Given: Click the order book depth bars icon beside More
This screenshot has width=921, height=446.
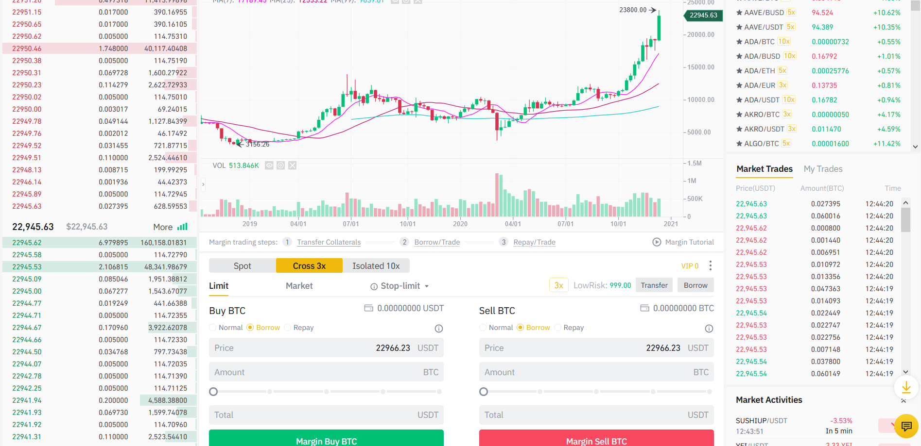Looking at the screenshot, I should (x=182, y=227).
